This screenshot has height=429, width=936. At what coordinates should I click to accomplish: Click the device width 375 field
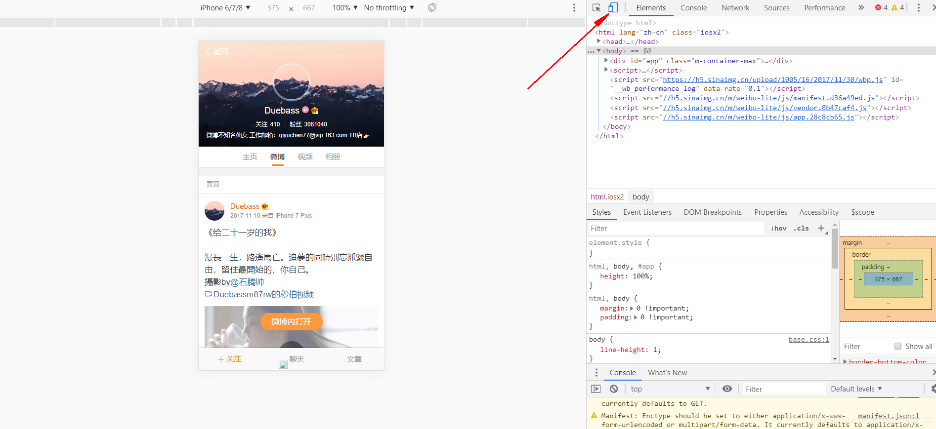coord(273,7)
